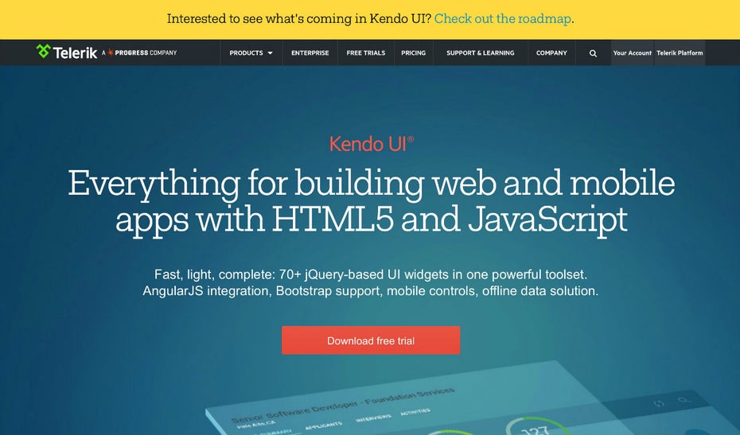Open Telerik Platform link

[x=680, y=52]
